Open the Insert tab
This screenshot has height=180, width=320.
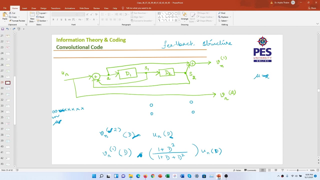pos(24,8)
